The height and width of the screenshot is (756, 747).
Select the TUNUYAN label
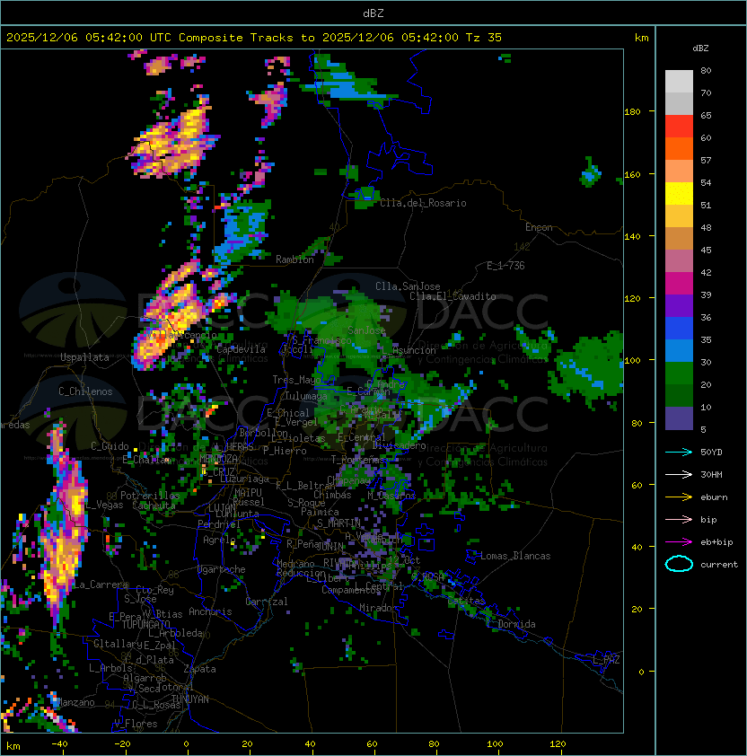(190, 699)
